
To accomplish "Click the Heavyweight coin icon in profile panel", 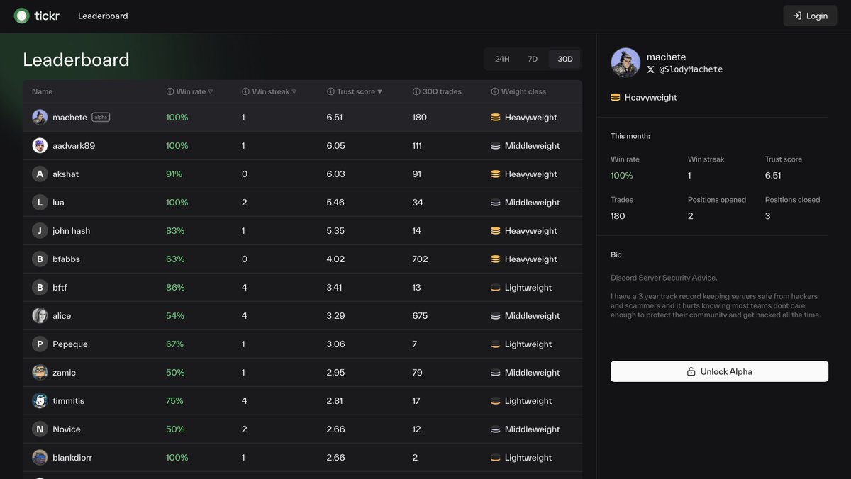I will click(x=616, y=98).
